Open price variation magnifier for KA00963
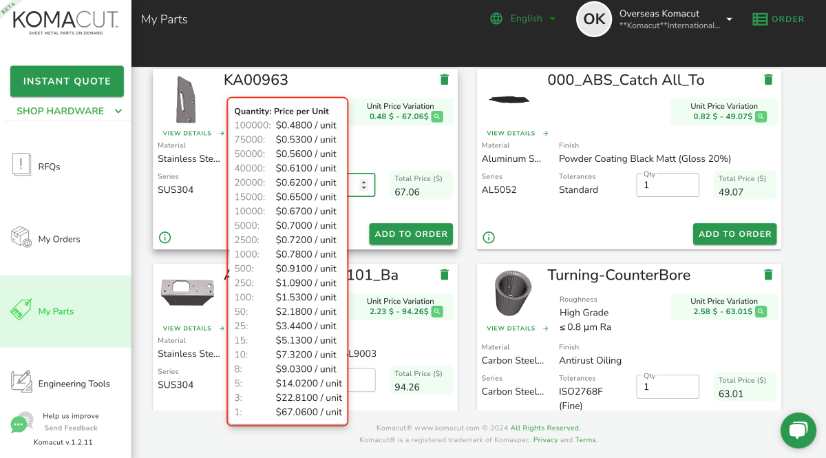826x458 pixels. pyautogui.click(x=437, y=116)
